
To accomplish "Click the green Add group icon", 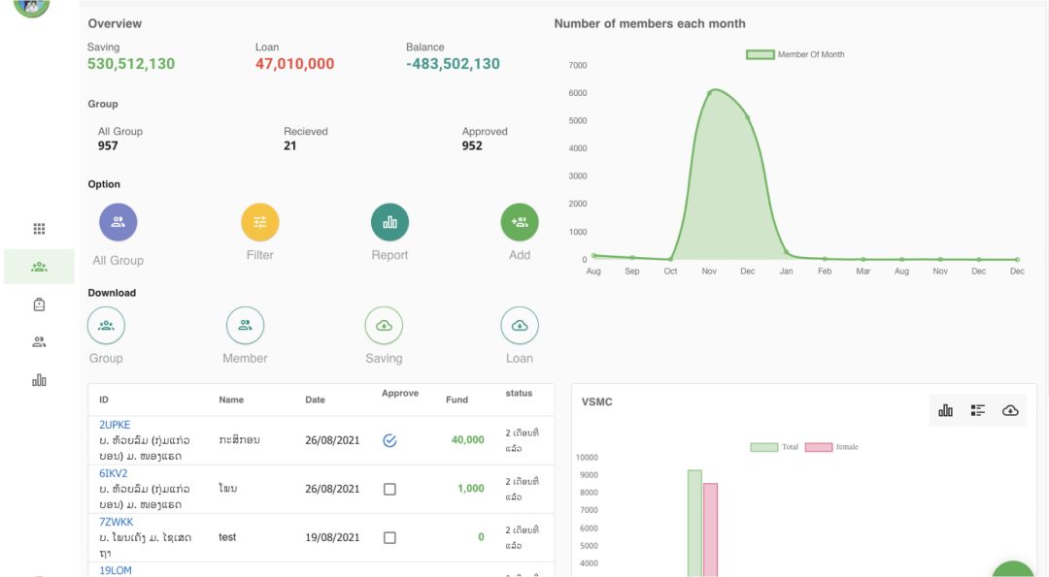I will click(x=520, y=222).
